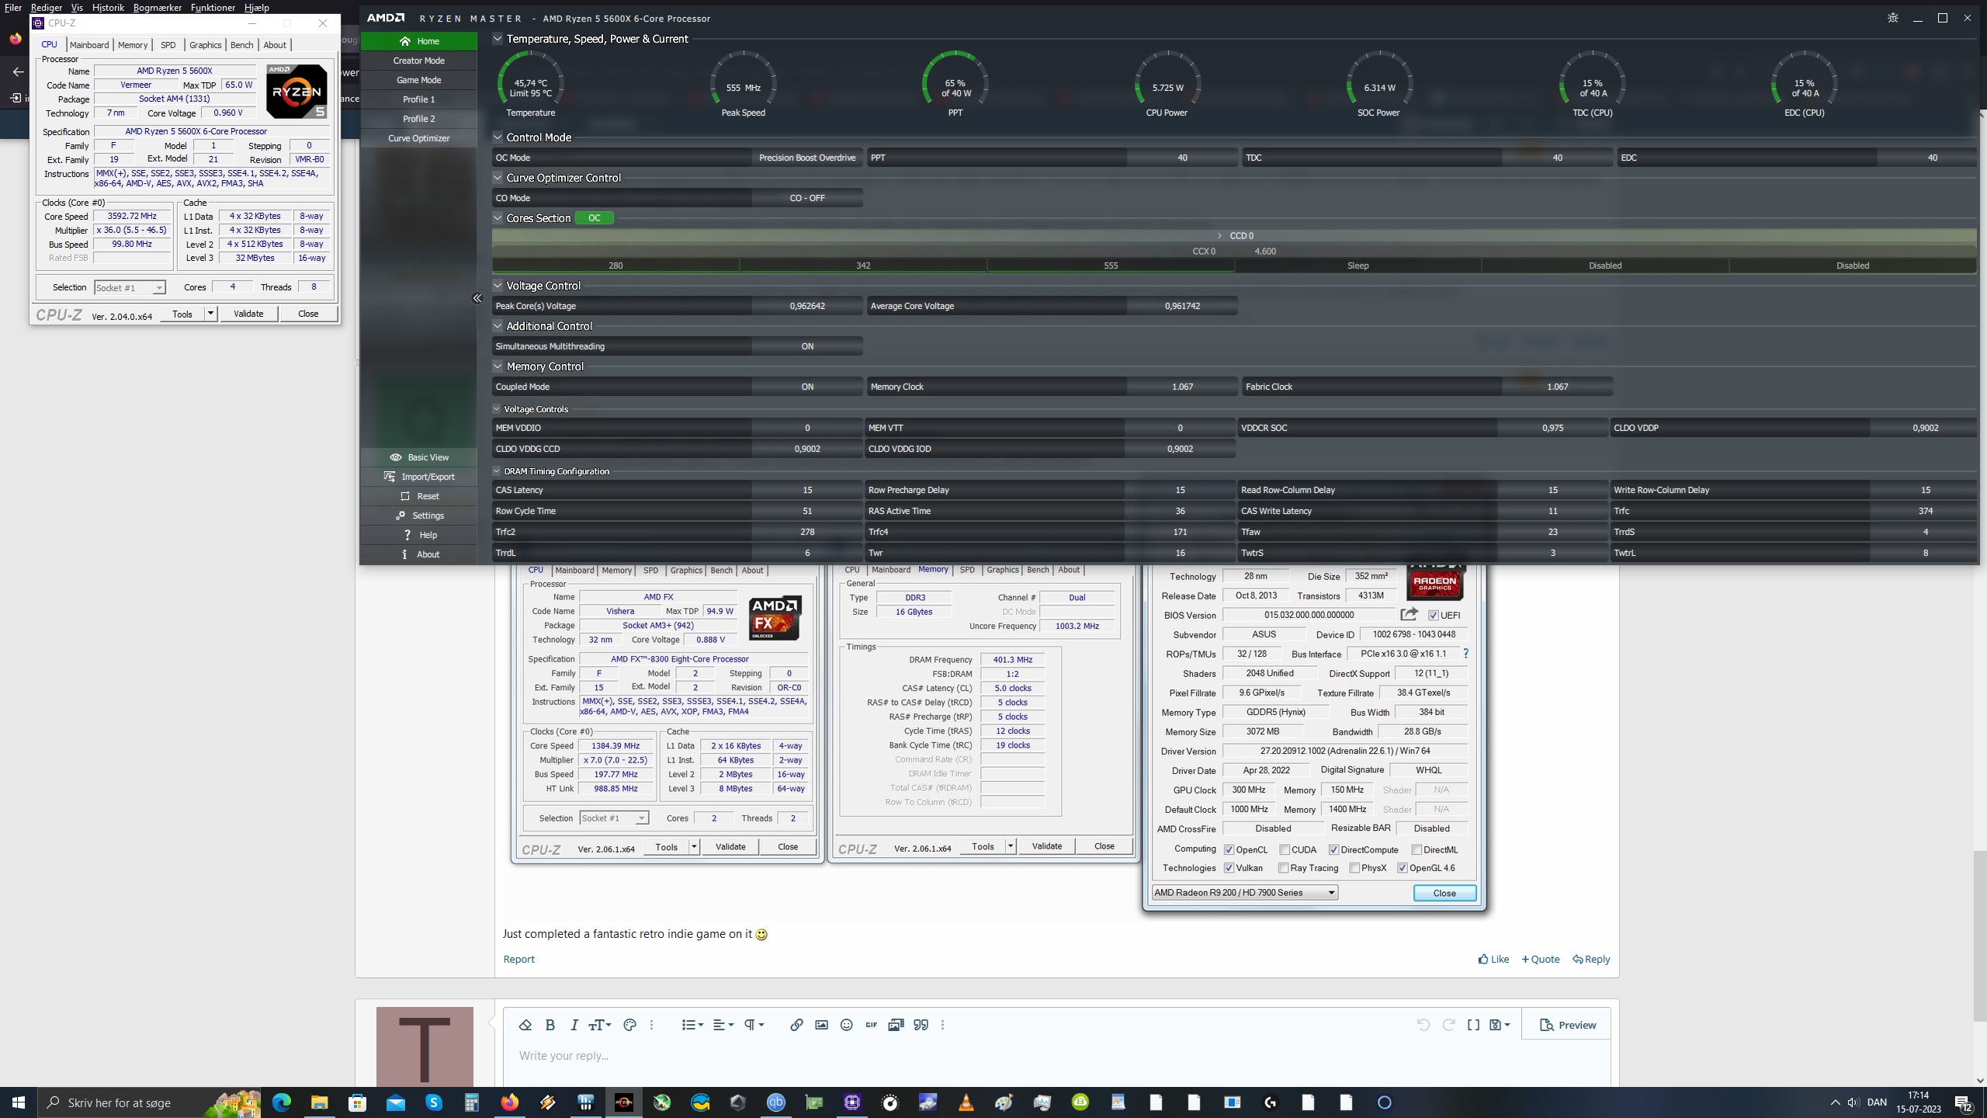Toggle DirectCompute checkbox in GPU-Z

(1333, 850)
